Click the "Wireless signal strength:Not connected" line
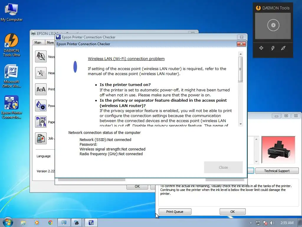This screenshot has width=302, height=227. (x=112, y=149)
